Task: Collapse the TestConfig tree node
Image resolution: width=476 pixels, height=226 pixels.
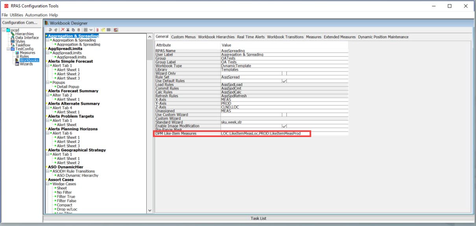Action: 8,49
